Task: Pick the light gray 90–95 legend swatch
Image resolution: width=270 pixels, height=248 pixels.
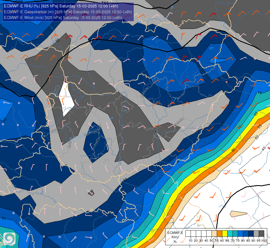Action: (256, 234)
